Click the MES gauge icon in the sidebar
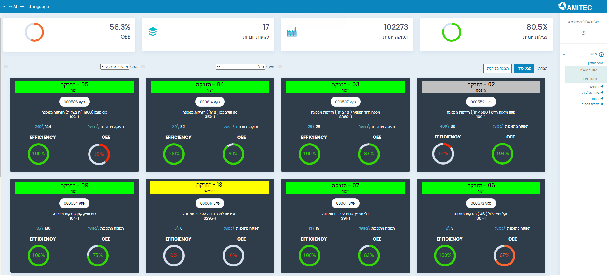The width and height of the screenshot is (607, 276). point(601,54)
